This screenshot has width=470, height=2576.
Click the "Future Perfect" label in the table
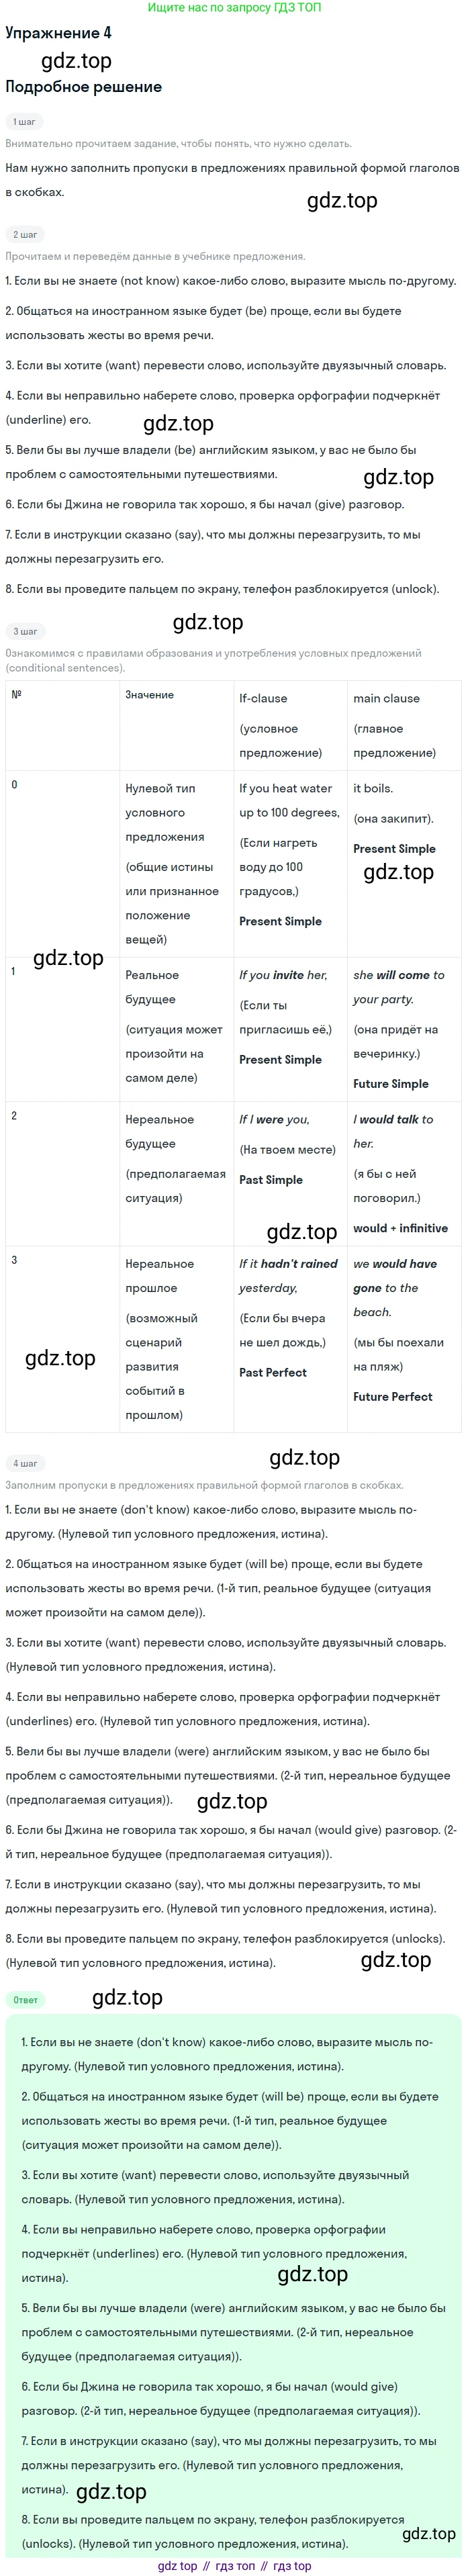[392, 1397]
